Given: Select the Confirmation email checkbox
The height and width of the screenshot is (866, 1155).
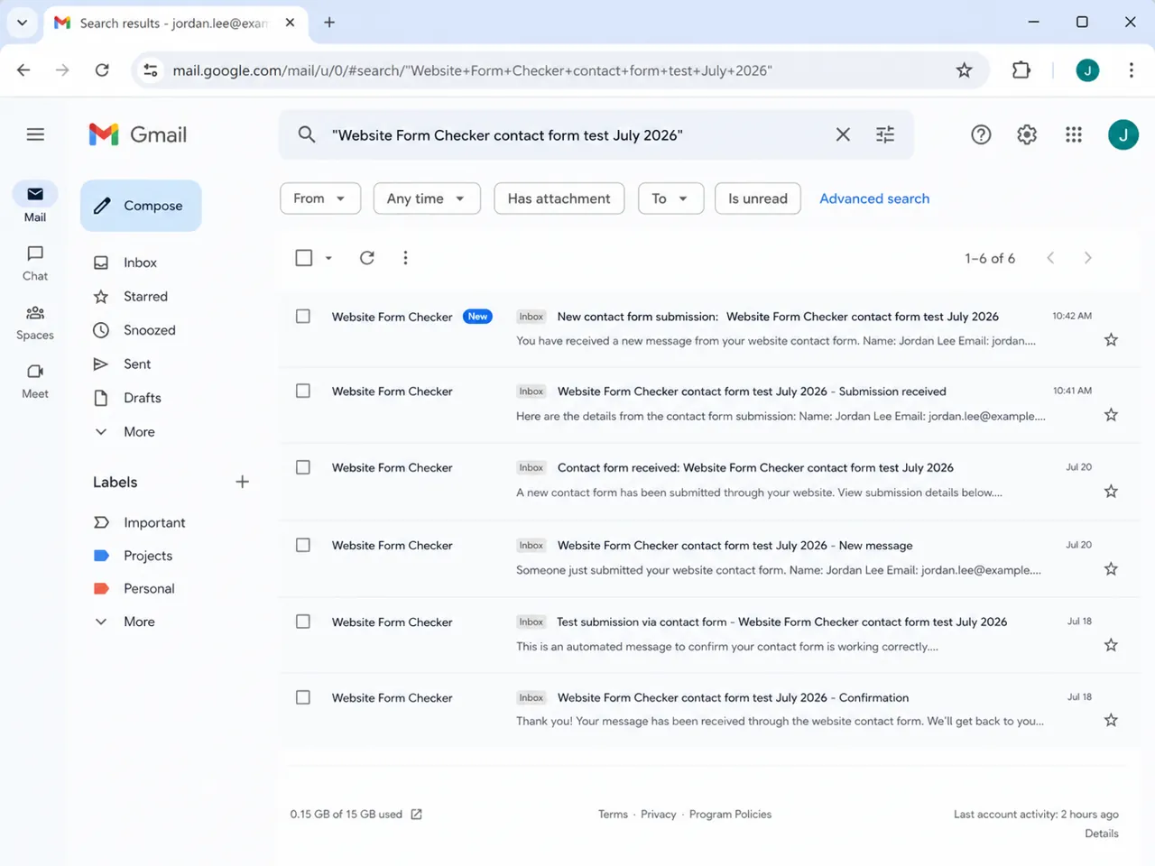Looking at the screenshot, I should pyautogui.click(x=303, y=697).
